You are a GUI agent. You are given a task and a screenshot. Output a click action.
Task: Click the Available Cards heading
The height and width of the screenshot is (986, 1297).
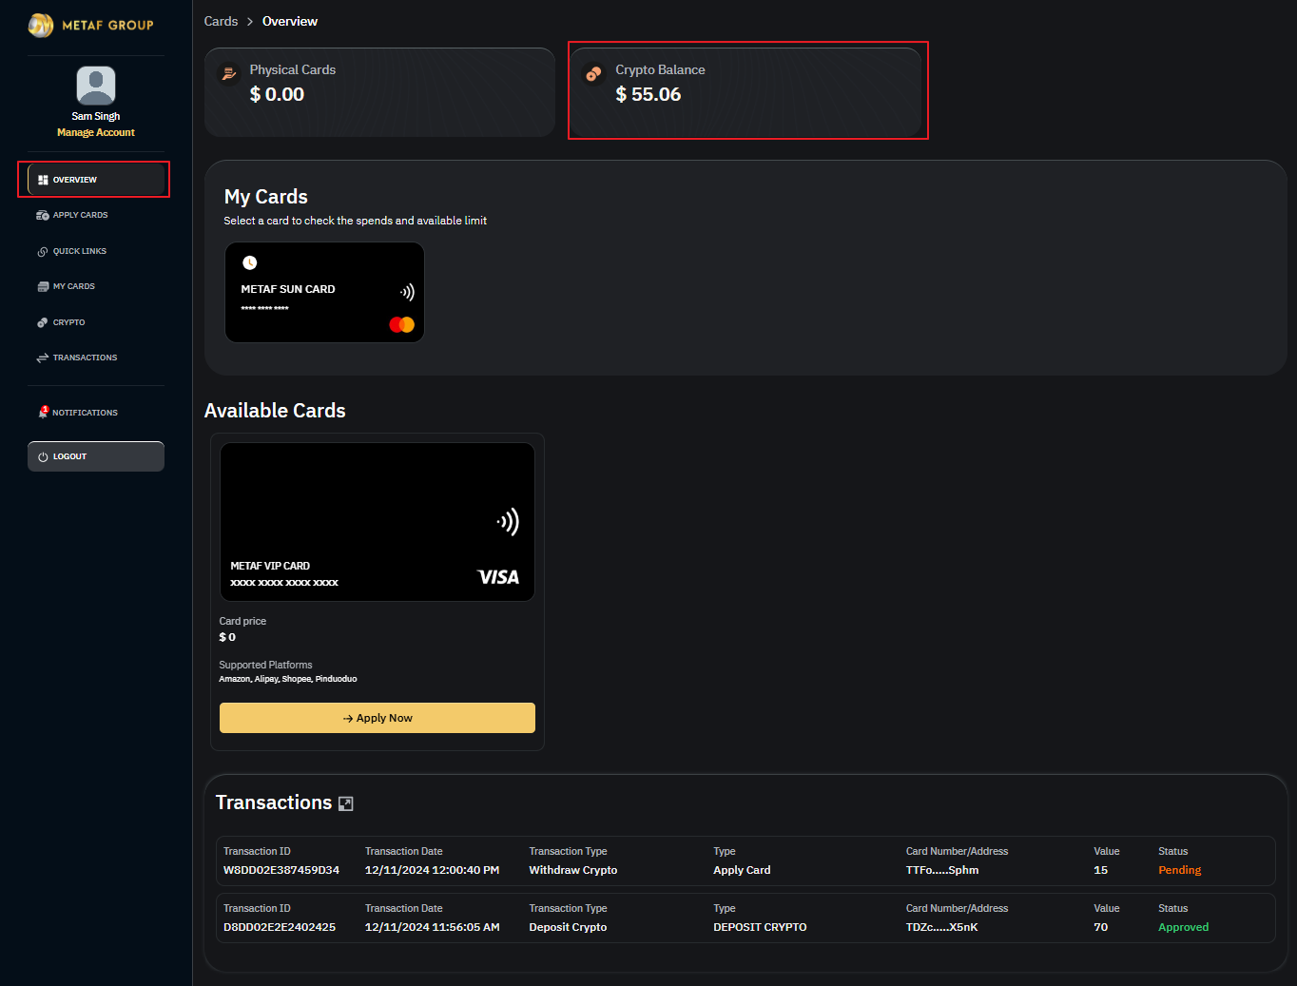275,411
